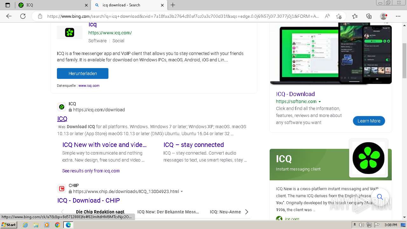Click the ICQ flower logo in the top card
This screenshot has width=407, height=229.
(70, 32)
